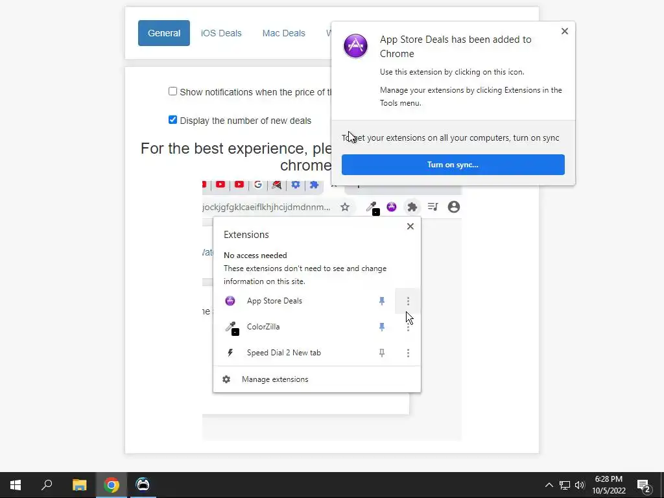The width and height of the screenshot is (664, 498).
Task: Pin Speed Dial 2 New tab extension
Action: [382, 353]
